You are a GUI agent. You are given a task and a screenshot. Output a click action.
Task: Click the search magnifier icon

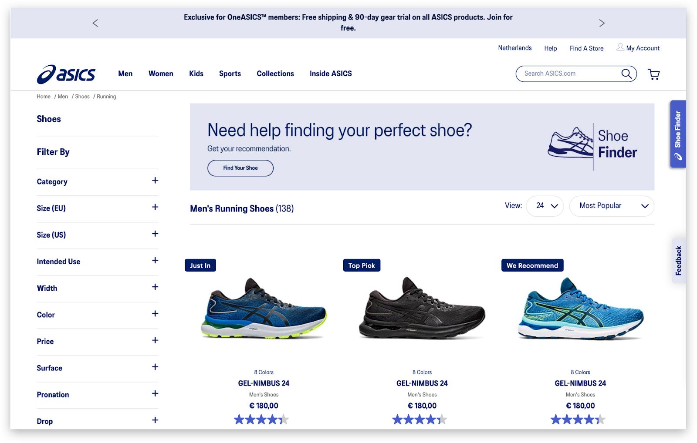point(626,74)
